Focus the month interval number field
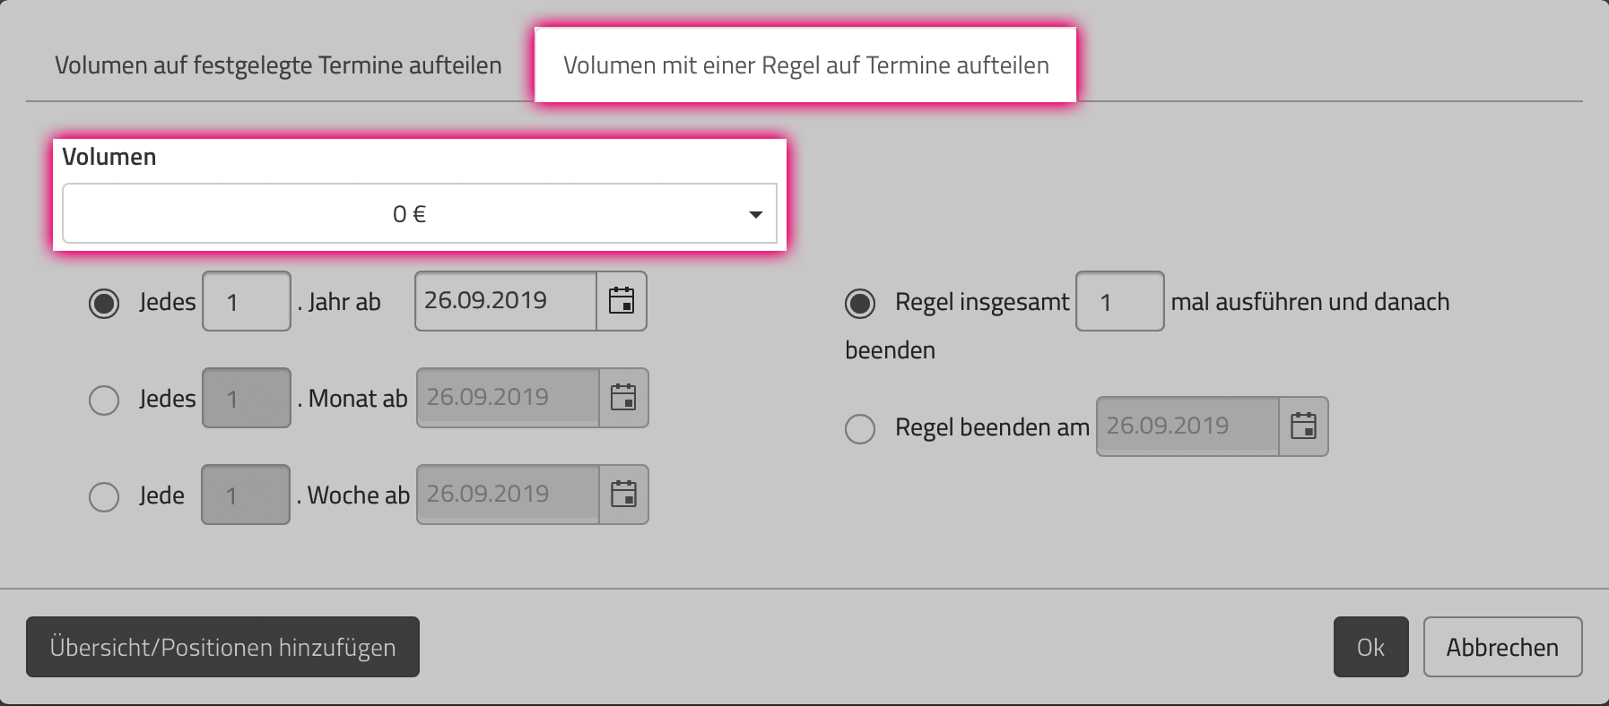This screenshot has height=706, width=1609. point(247,398)
